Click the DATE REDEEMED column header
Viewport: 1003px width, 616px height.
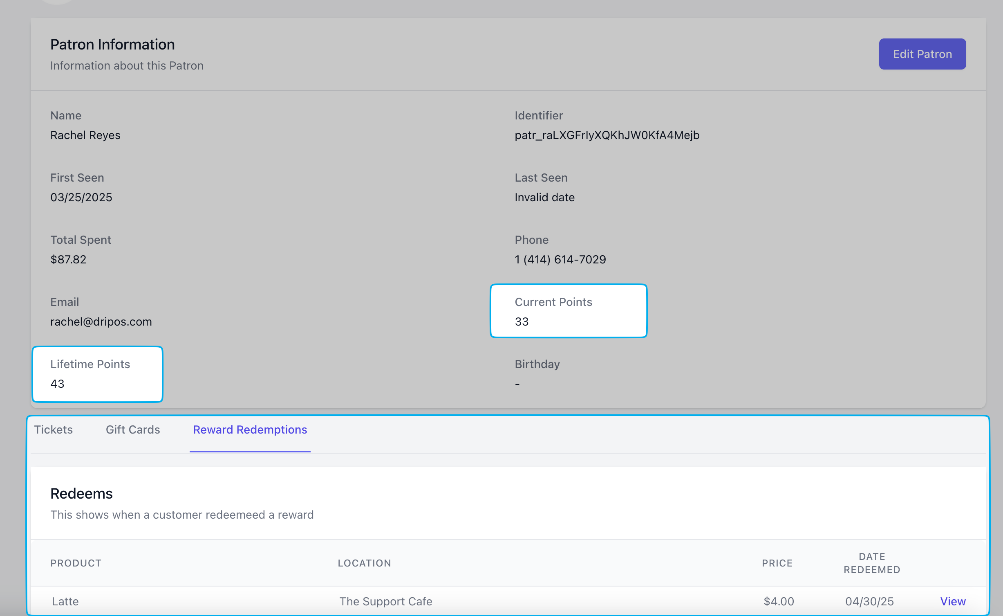[x=871, y=563]
